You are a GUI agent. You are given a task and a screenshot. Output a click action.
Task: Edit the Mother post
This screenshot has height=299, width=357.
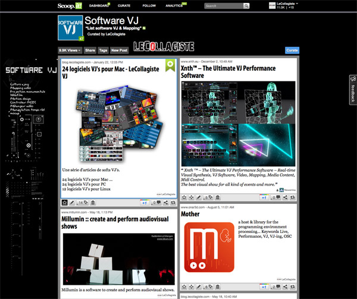[x=199, y=287]
